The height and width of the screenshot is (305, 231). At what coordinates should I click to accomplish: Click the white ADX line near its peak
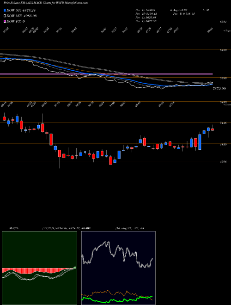pyautogui.click(x=105, y=243)
